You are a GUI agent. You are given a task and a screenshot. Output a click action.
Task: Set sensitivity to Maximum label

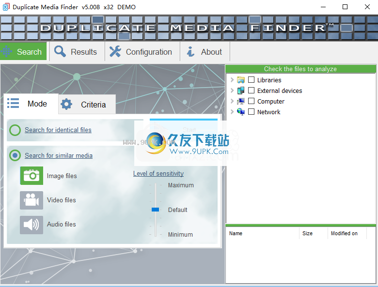(x=181, y=185)
